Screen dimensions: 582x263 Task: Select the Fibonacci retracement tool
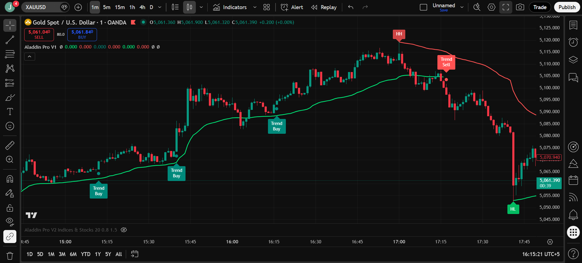pyautogui.click(x=10, y=54)
